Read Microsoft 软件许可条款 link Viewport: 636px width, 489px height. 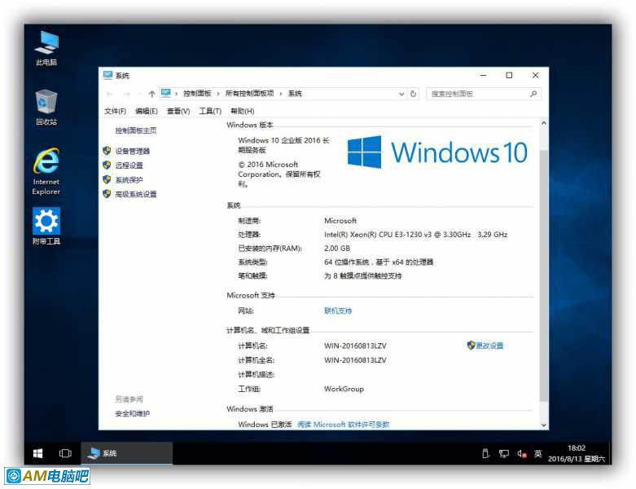(x=343, y=424)
